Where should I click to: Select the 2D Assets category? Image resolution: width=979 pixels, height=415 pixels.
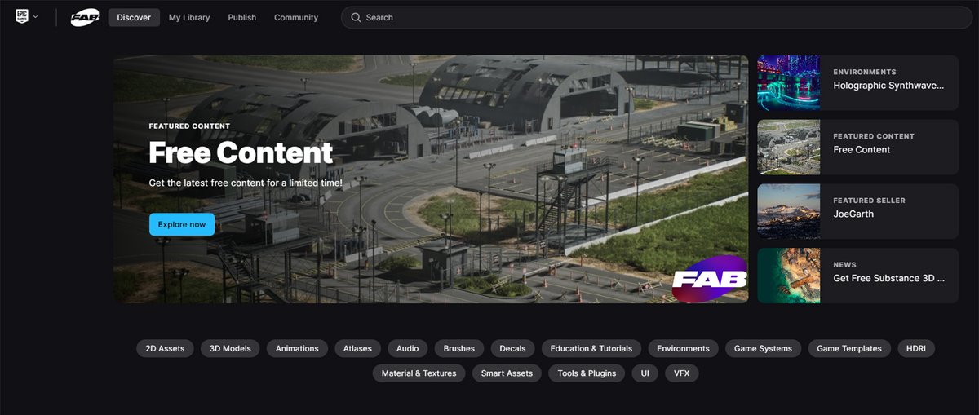(165, 348)
